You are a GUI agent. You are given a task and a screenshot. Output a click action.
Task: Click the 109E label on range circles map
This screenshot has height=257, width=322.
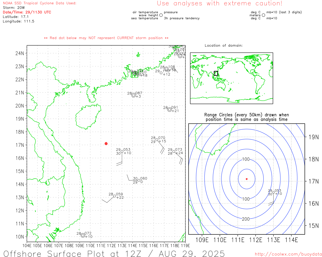click(x=202, y=240)
